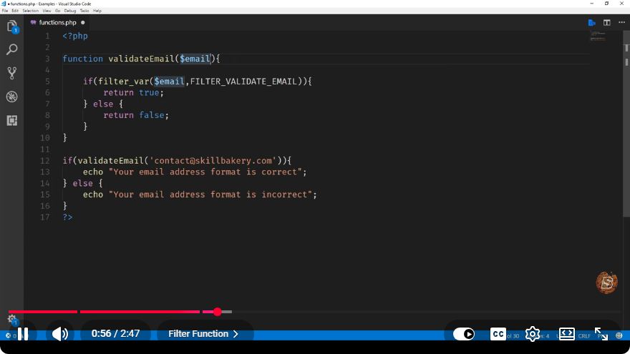The image size is (630, 354).
Task: Select the functions.php editor tab
Action: tap(58, 22)
